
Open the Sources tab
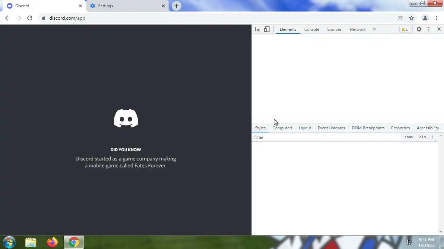coord(334,29)
